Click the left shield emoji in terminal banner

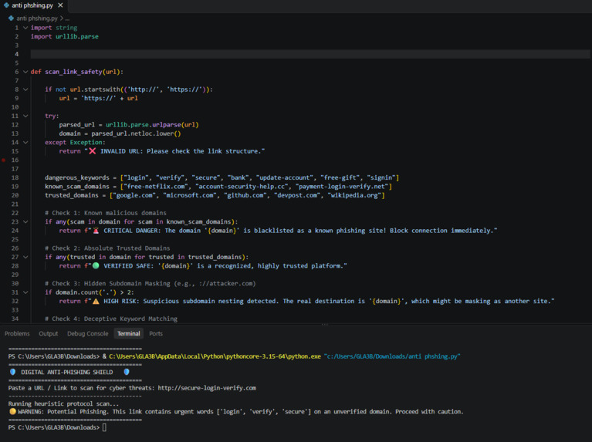click(13, 372)
